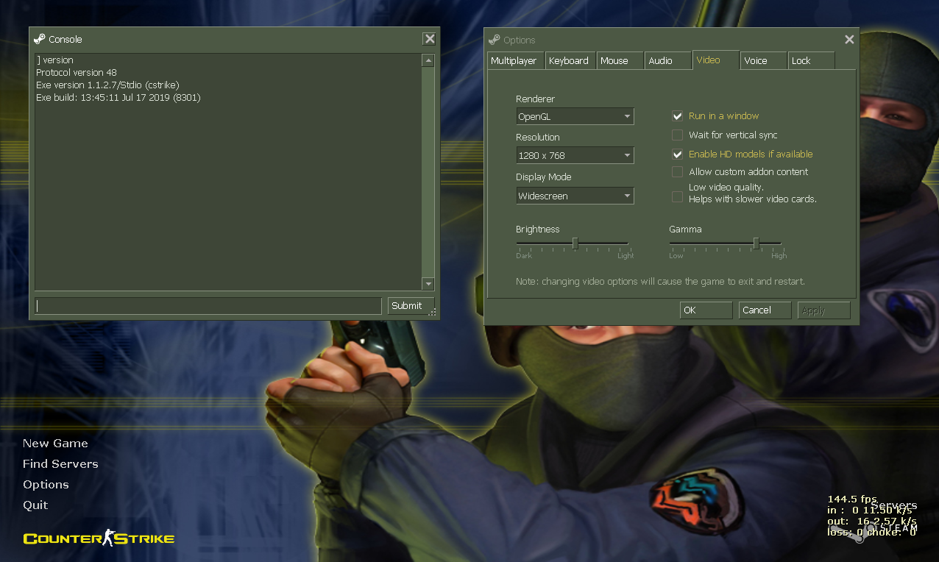Click OK in Options dialog
Viewport: 939px width, 562px height.
706,310
